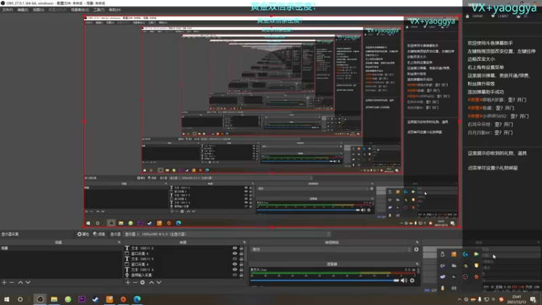The height and width of the screenshot is (305, 542).
Task: Open source properties gear in Sources toolbar
Action: tap(142, 283)
